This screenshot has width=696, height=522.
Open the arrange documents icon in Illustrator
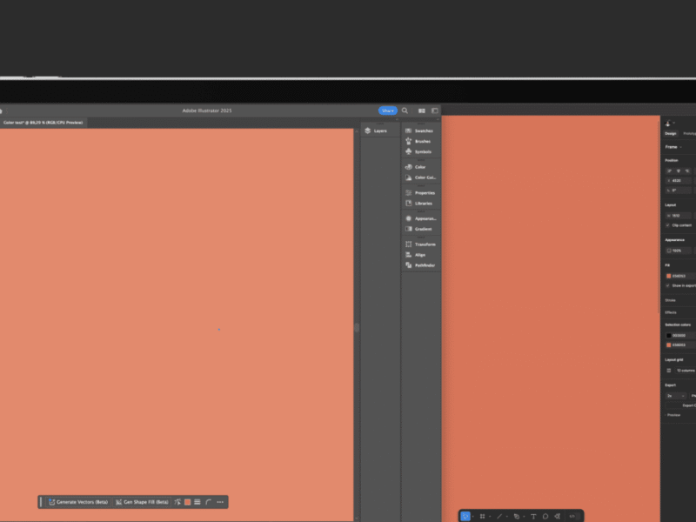coord(422,110)
